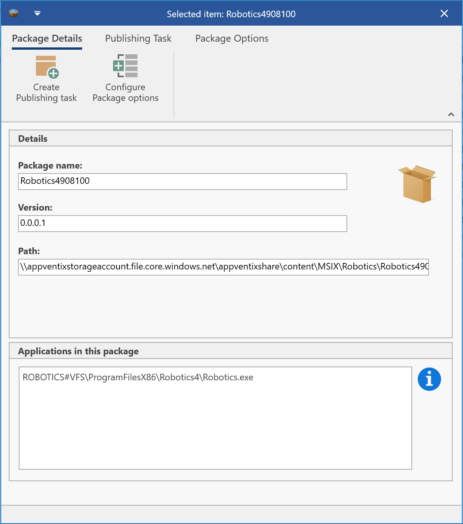
Task: Open the title bar quick access dropdown arrow
Action: pyautogui.click(x=37, y=13)
